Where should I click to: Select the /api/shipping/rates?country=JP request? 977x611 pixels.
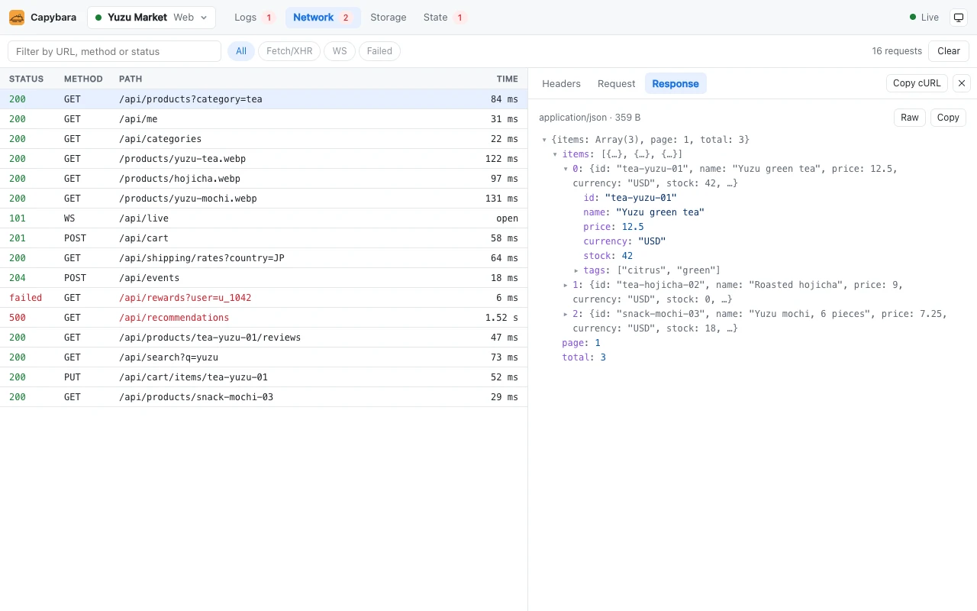263,258
